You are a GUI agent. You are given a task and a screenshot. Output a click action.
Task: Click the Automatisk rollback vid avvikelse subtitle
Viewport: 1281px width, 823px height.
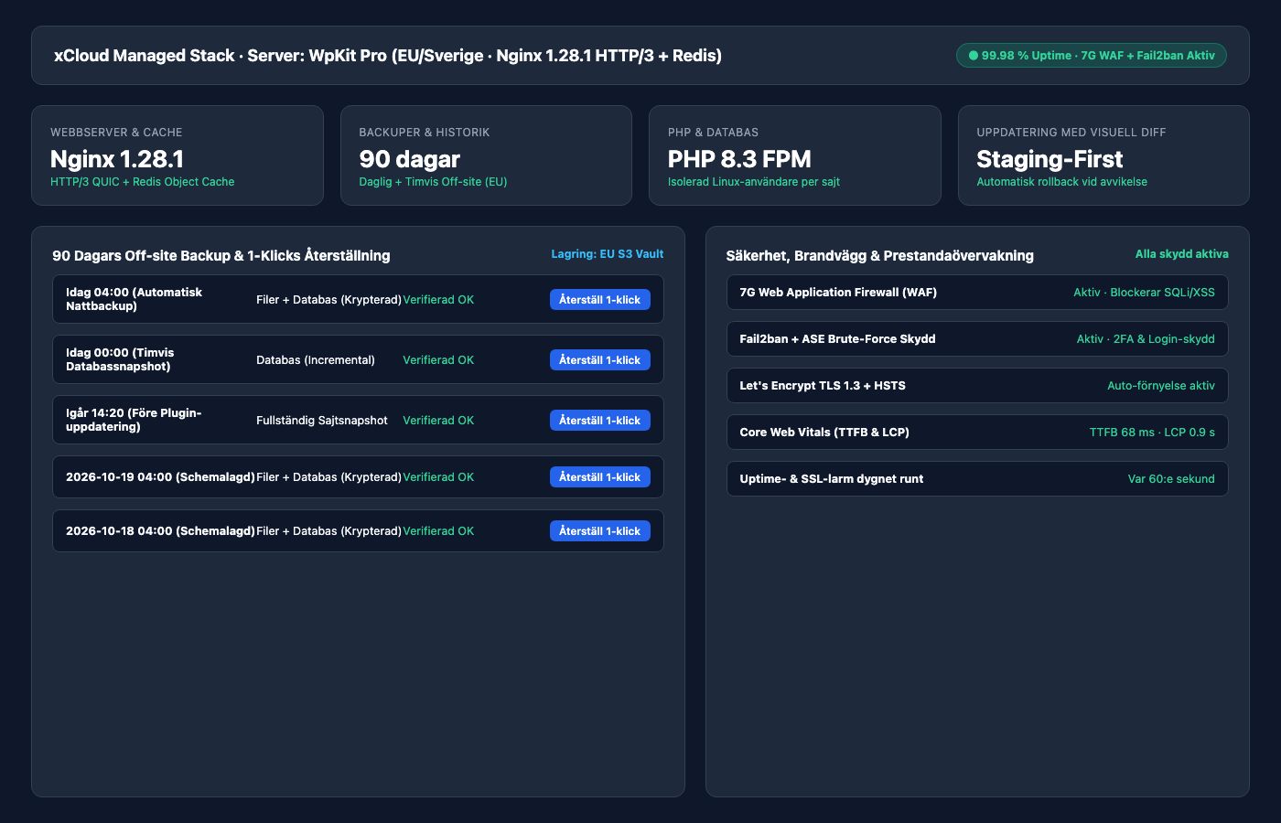(x=1061, y=182)
